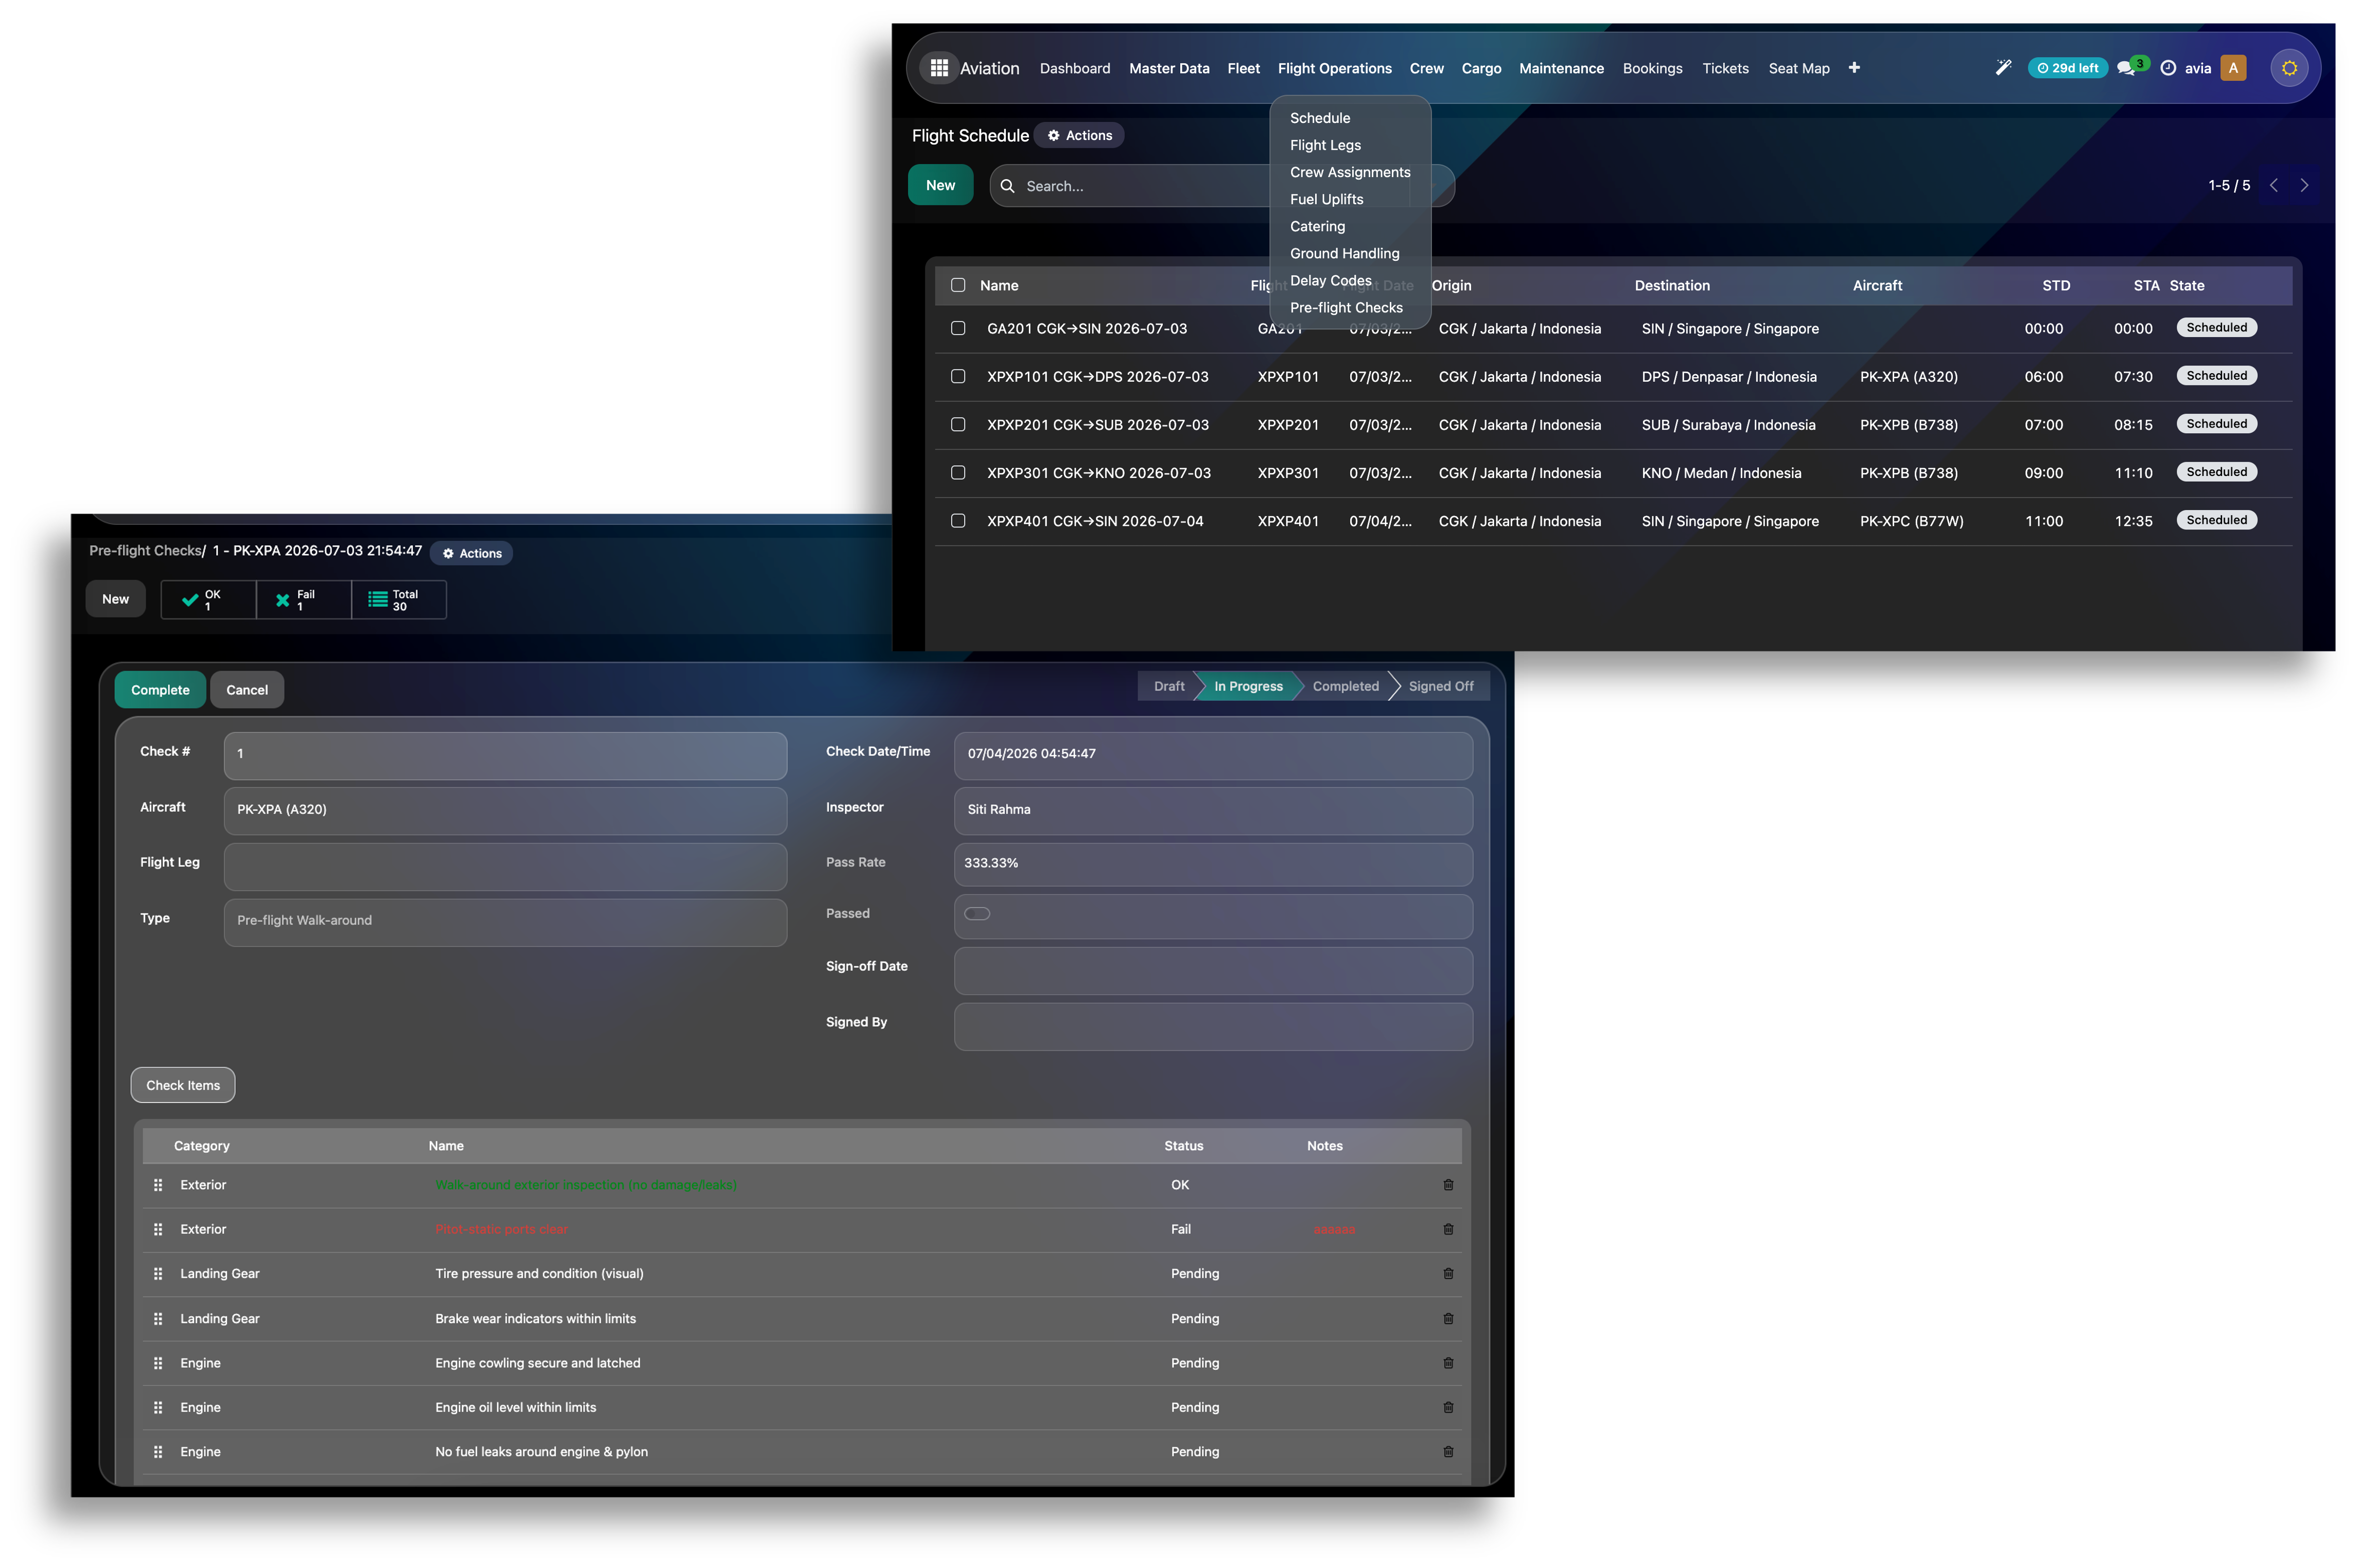
Task: Open Actions dropdown in Flight Schedule
Action: click(x=1079, y=135)
